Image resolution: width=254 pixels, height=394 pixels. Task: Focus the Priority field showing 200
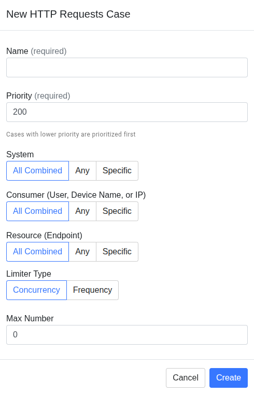(127, 112)
